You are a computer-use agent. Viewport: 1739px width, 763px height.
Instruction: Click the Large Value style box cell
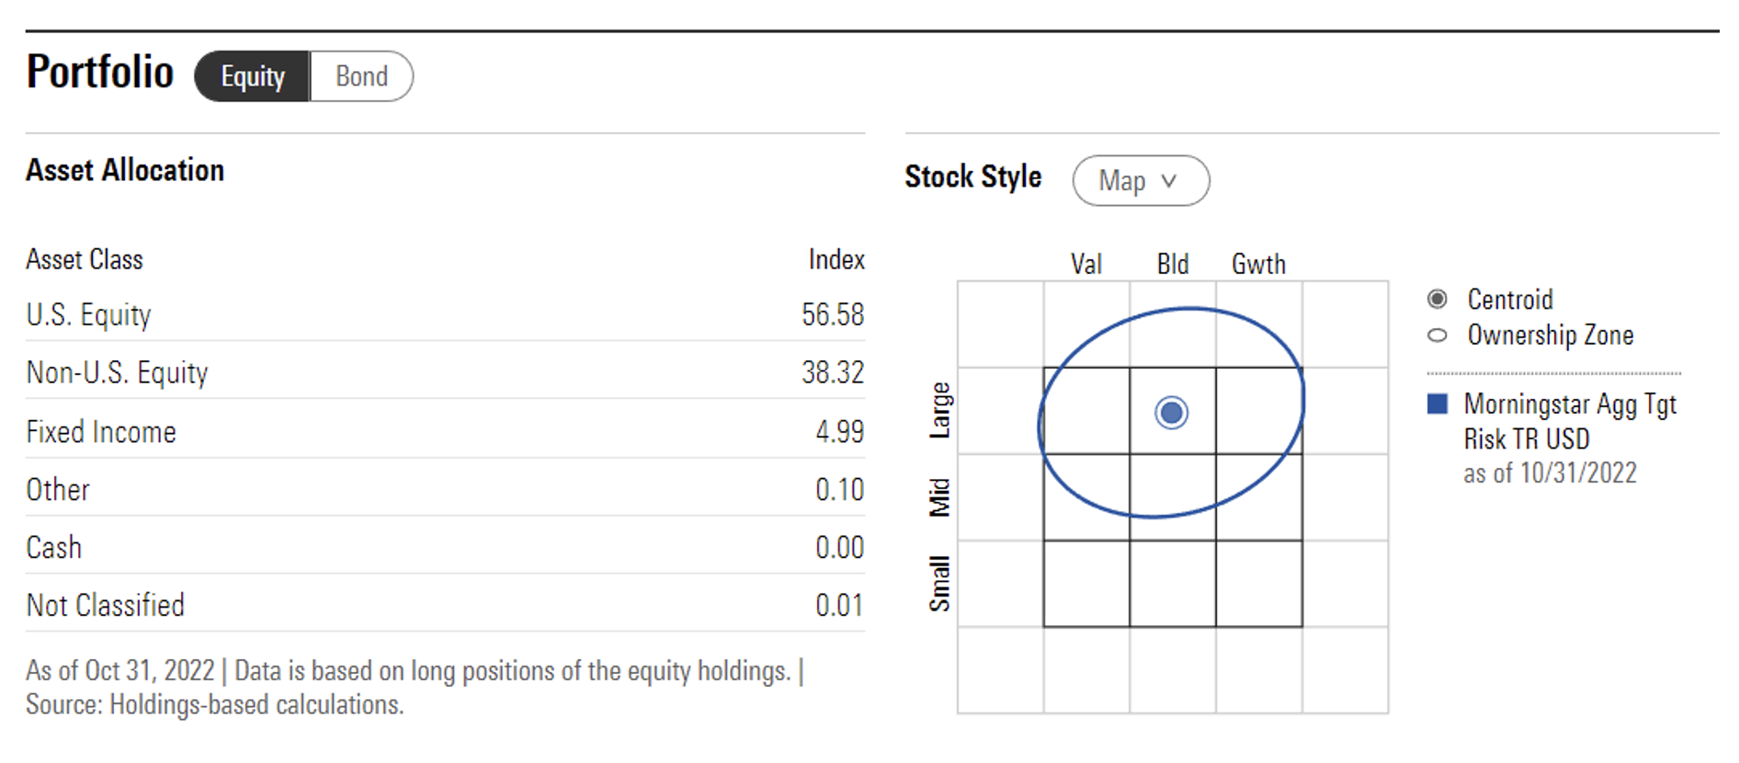tap(1086, 411)
